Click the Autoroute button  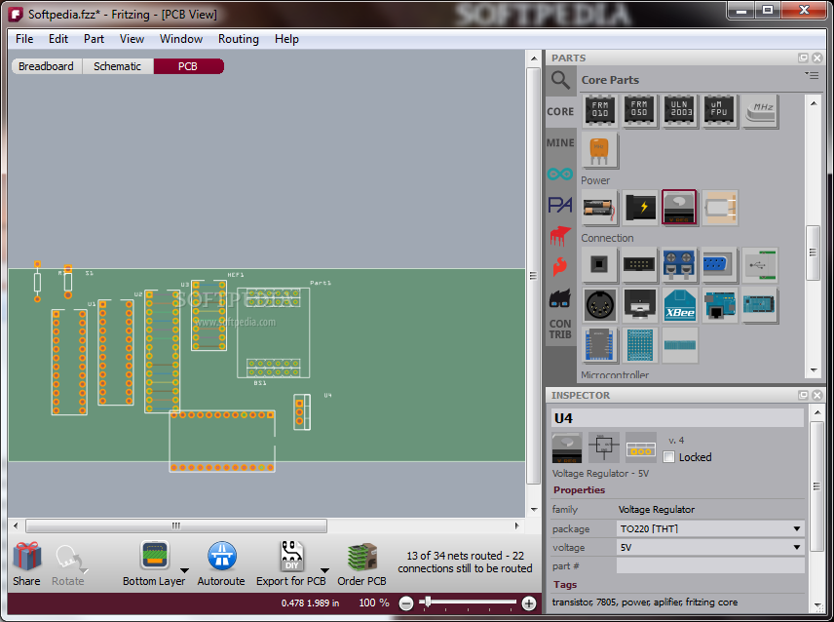point(221,564)
